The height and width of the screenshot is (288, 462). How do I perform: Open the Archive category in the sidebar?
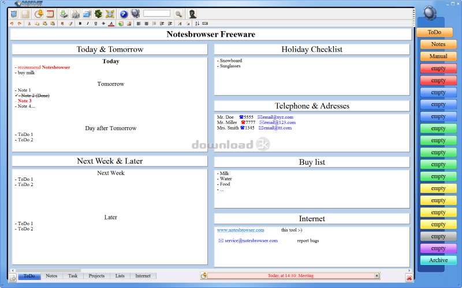[438, 260]
